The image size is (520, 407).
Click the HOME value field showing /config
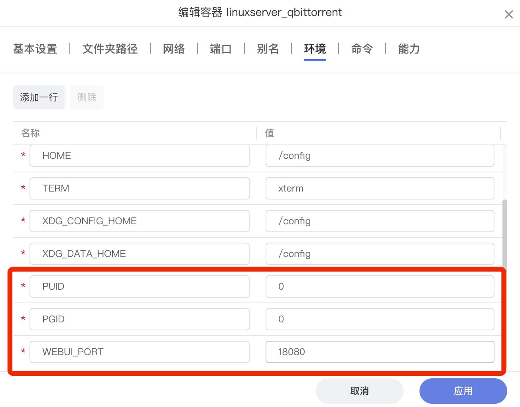[379, 156]
